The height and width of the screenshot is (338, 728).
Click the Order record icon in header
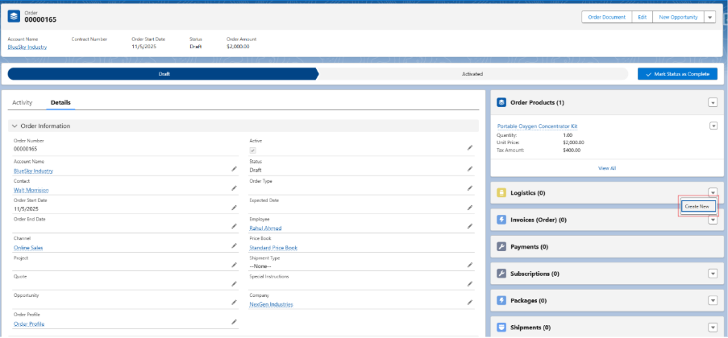point(15,17)
